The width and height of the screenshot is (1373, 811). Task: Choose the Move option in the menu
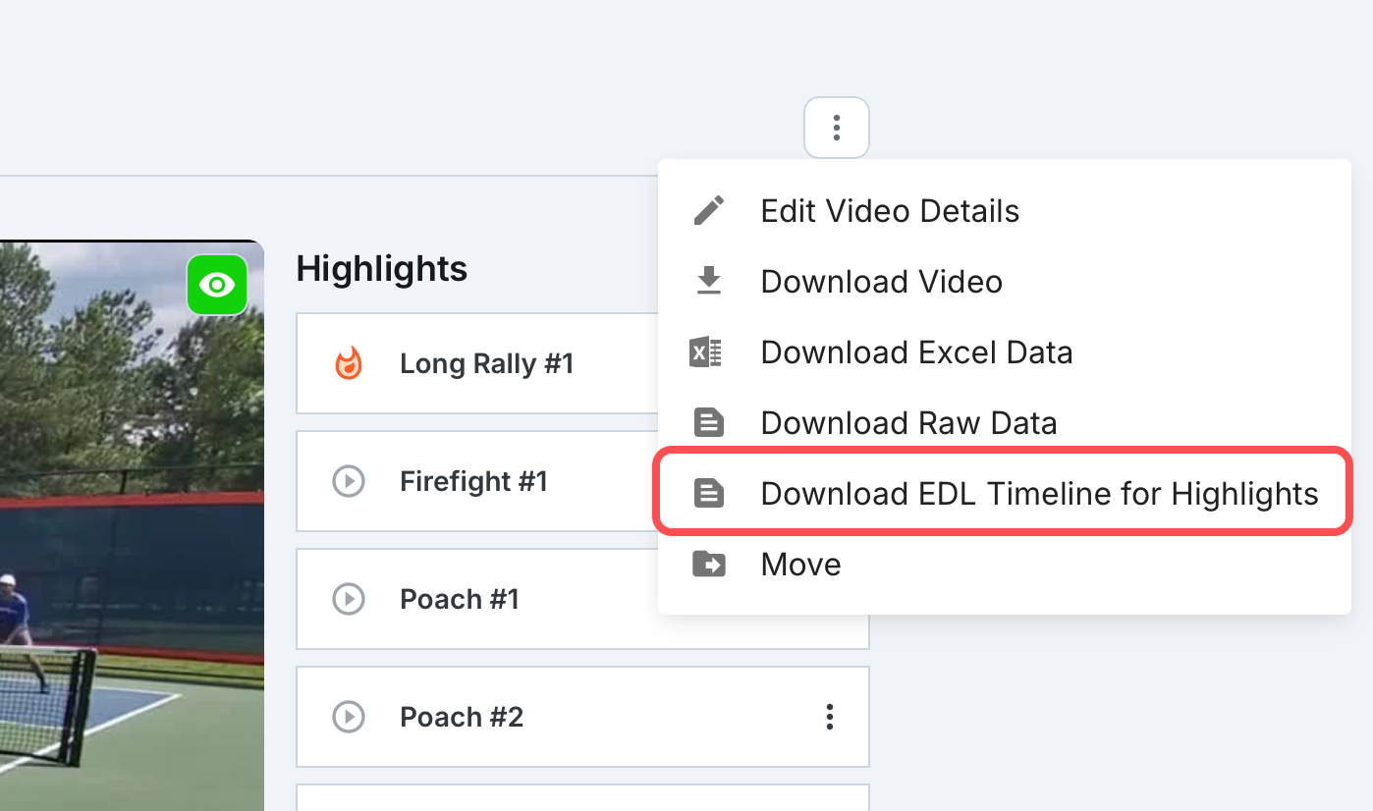pos(1004,565)
